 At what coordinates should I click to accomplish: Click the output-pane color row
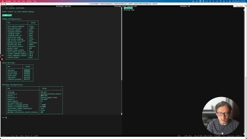pos(20,74)
